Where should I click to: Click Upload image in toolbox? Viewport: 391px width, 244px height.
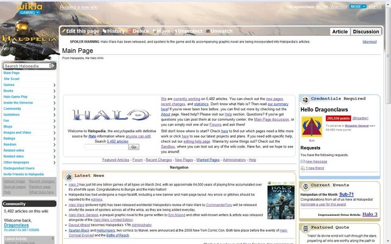click(14, 181)
